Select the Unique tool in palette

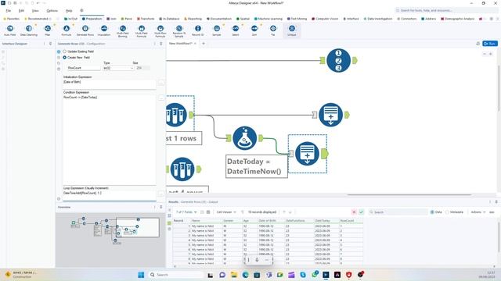(x=292, y=30)
